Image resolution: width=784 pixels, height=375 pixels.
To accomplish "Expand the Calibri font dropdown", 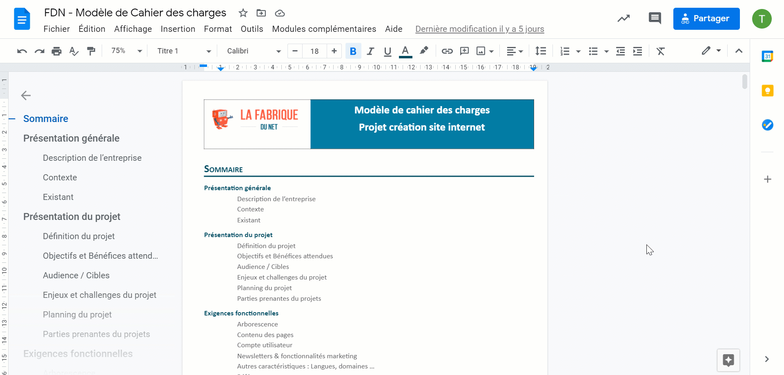I will click(254, 51).
